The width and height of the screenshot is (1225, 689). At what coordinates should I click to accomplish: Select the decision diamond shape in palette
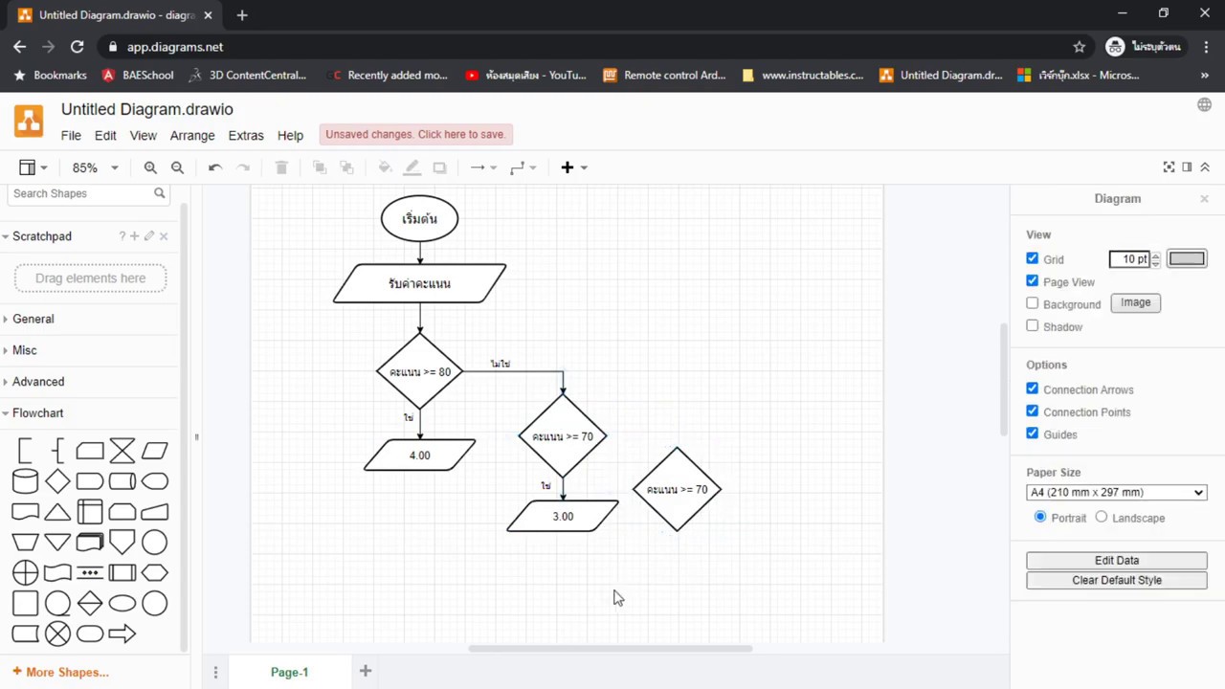click(x=57, y=481)
